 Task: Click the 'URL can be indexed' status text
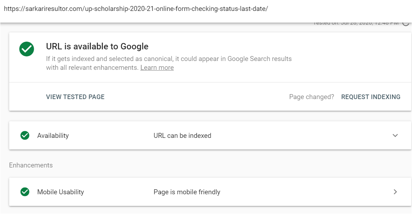(182, 136)
